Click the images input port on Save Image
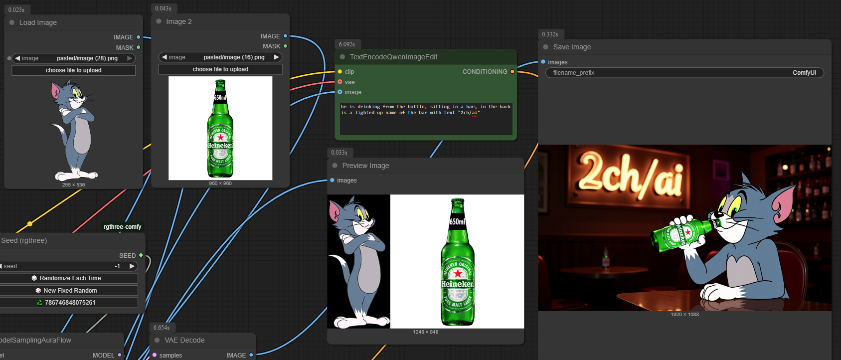 point(543,62)
